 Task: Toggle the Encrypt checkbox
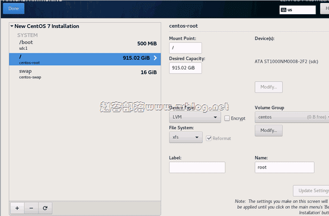227,118
